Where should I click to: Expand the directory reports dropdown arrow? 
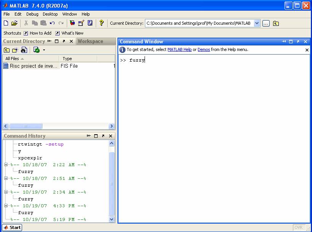pos(44,50)
